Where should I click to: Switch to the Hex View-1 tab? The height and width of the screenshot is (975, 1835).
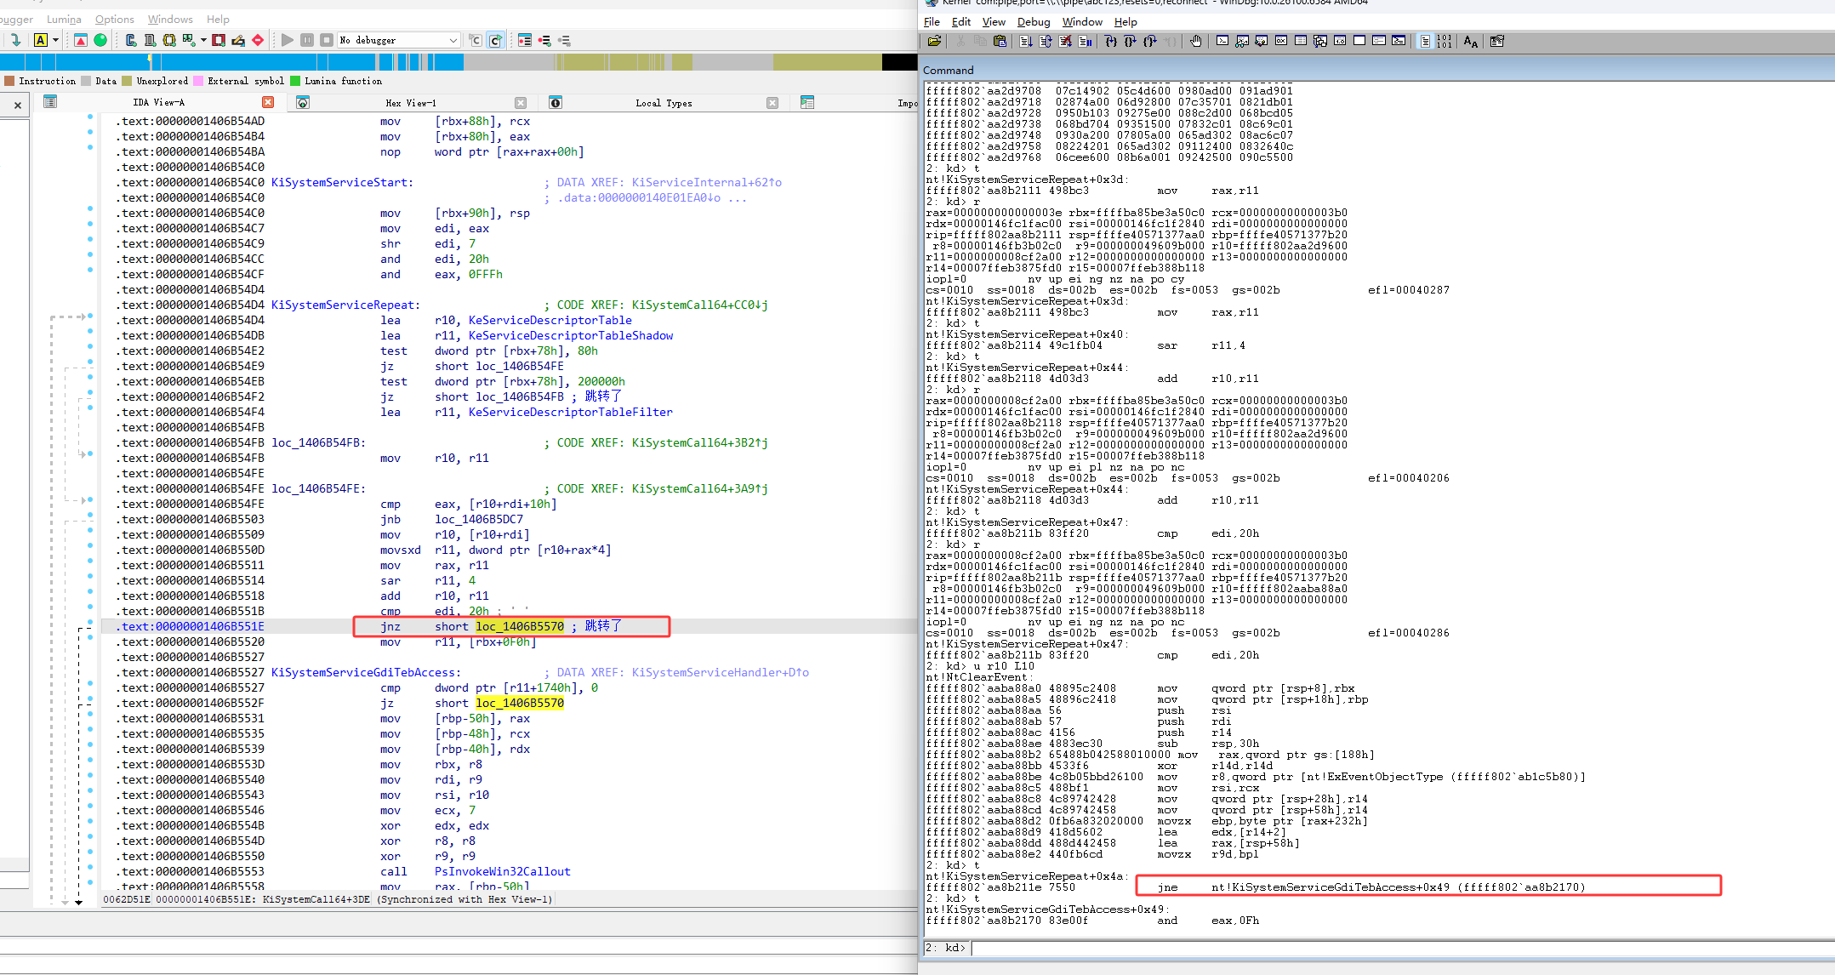click(x=411, y=103)
